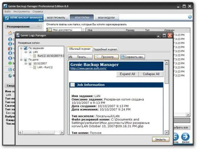
Task: Click the printer icon on Печать button
Action: tap(71, 57)
